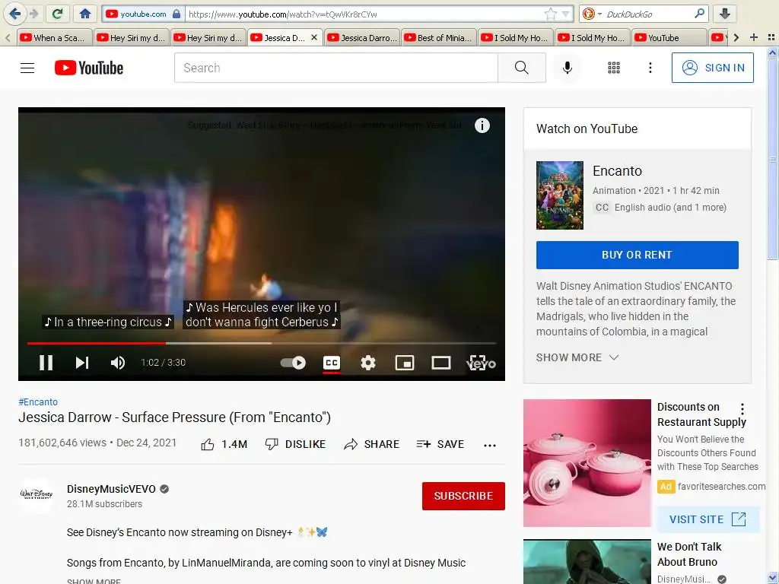Screen dimensions: 779x584
Task: Open the search engine selector dropdown arrow
Action: click(600, 14)
